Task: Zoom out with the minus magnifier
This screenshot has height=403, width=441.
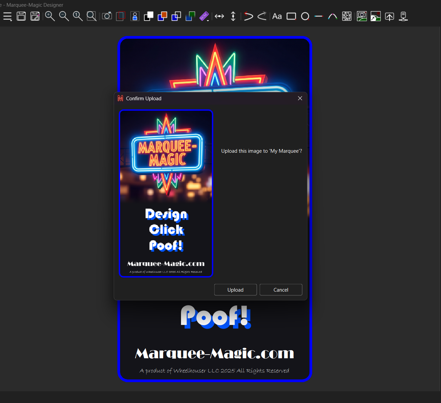Action: pyautogui.click(x=64, y=16)
